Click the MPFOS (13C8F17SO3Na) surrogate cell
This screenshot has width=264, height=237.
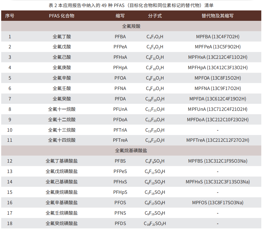[x=218, y=202]
